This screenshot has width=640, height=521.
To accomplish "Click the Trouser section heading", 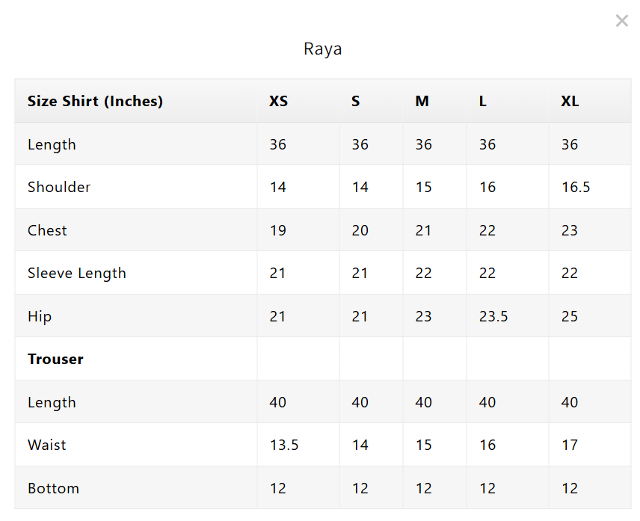I will coord(55,359).
